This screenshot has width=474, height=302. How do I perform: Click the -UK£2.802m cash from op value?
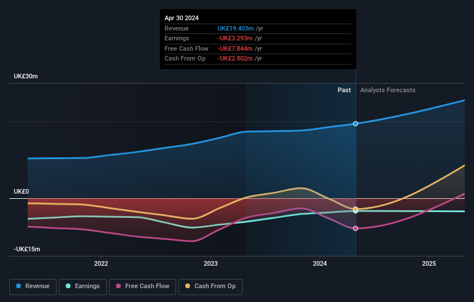click(x=235, y=59)
